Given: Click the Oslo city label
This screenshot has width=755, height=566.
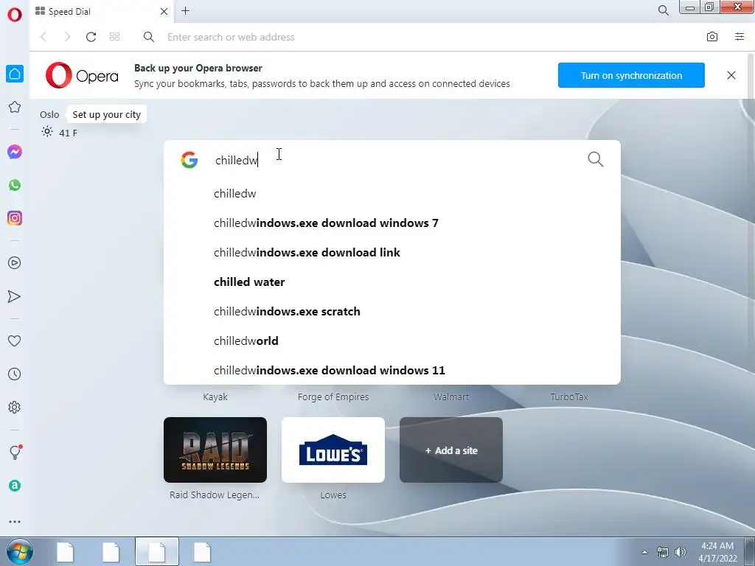Looking at the screenshot, I should pyautogui.click(x=49, y=114).
